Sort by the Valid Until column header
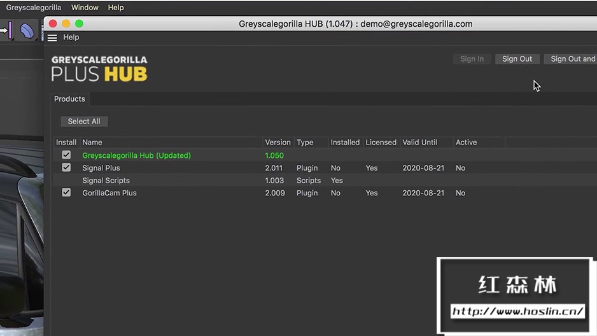The width and height of the screenshot is (597, 336). [x=420, y=143]
